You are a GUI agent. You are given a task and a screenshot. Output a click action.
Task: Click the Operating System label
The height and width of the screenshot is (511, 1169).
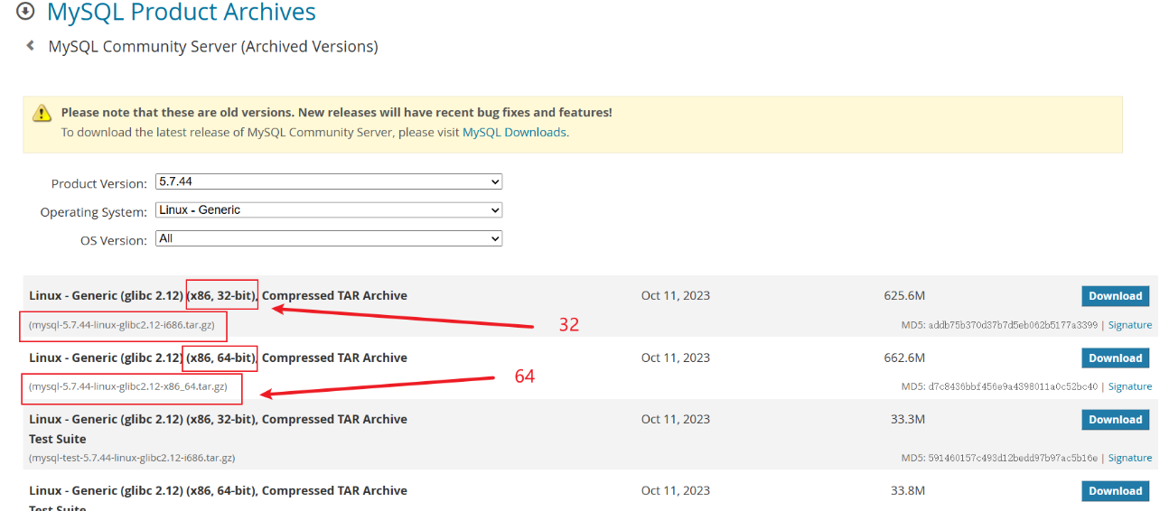click(x=94, y=212)
